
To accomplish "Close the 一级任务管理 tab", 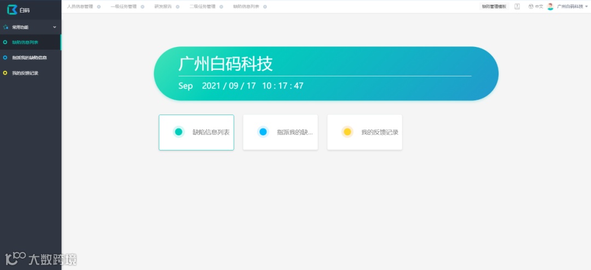I will coord(142,7).
